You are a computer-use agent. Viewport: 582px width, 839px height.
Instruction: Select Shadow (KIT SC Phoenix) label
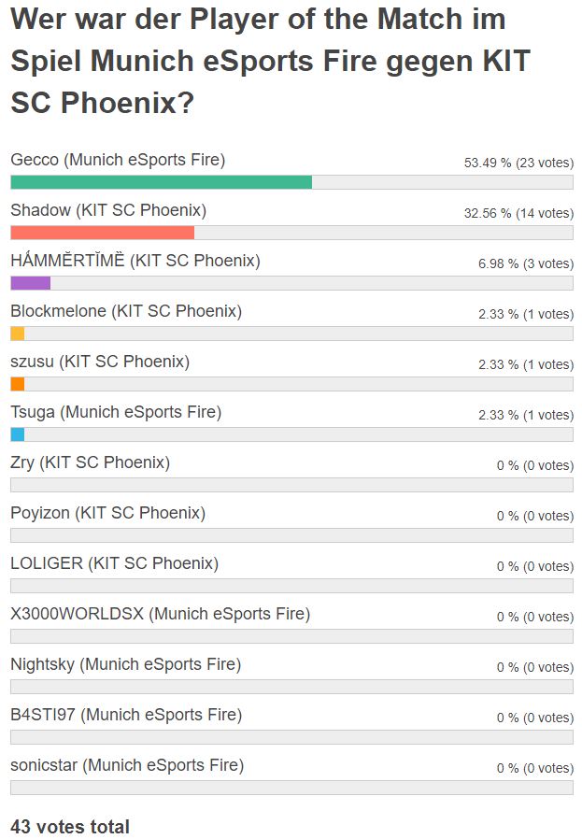[108, 210]
